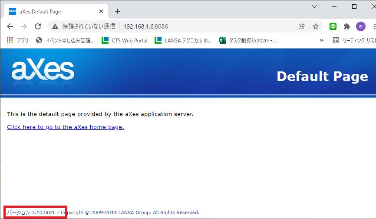This screenshot has height=219, width=376.
Task: Open the share this page icon
Action: [302, 26]
